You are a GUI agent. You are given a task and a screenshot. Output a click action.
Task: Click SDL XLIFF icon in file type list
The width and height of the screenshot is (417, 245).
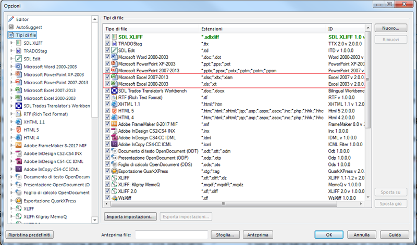pyautogui.click(x=114, y=37)
